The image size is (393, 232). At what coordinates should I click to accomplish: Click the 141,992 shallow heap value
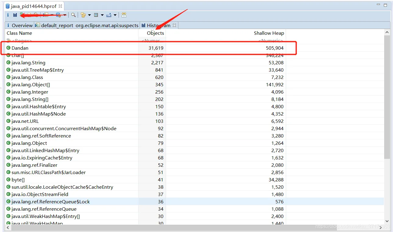(x=274, y=84)
